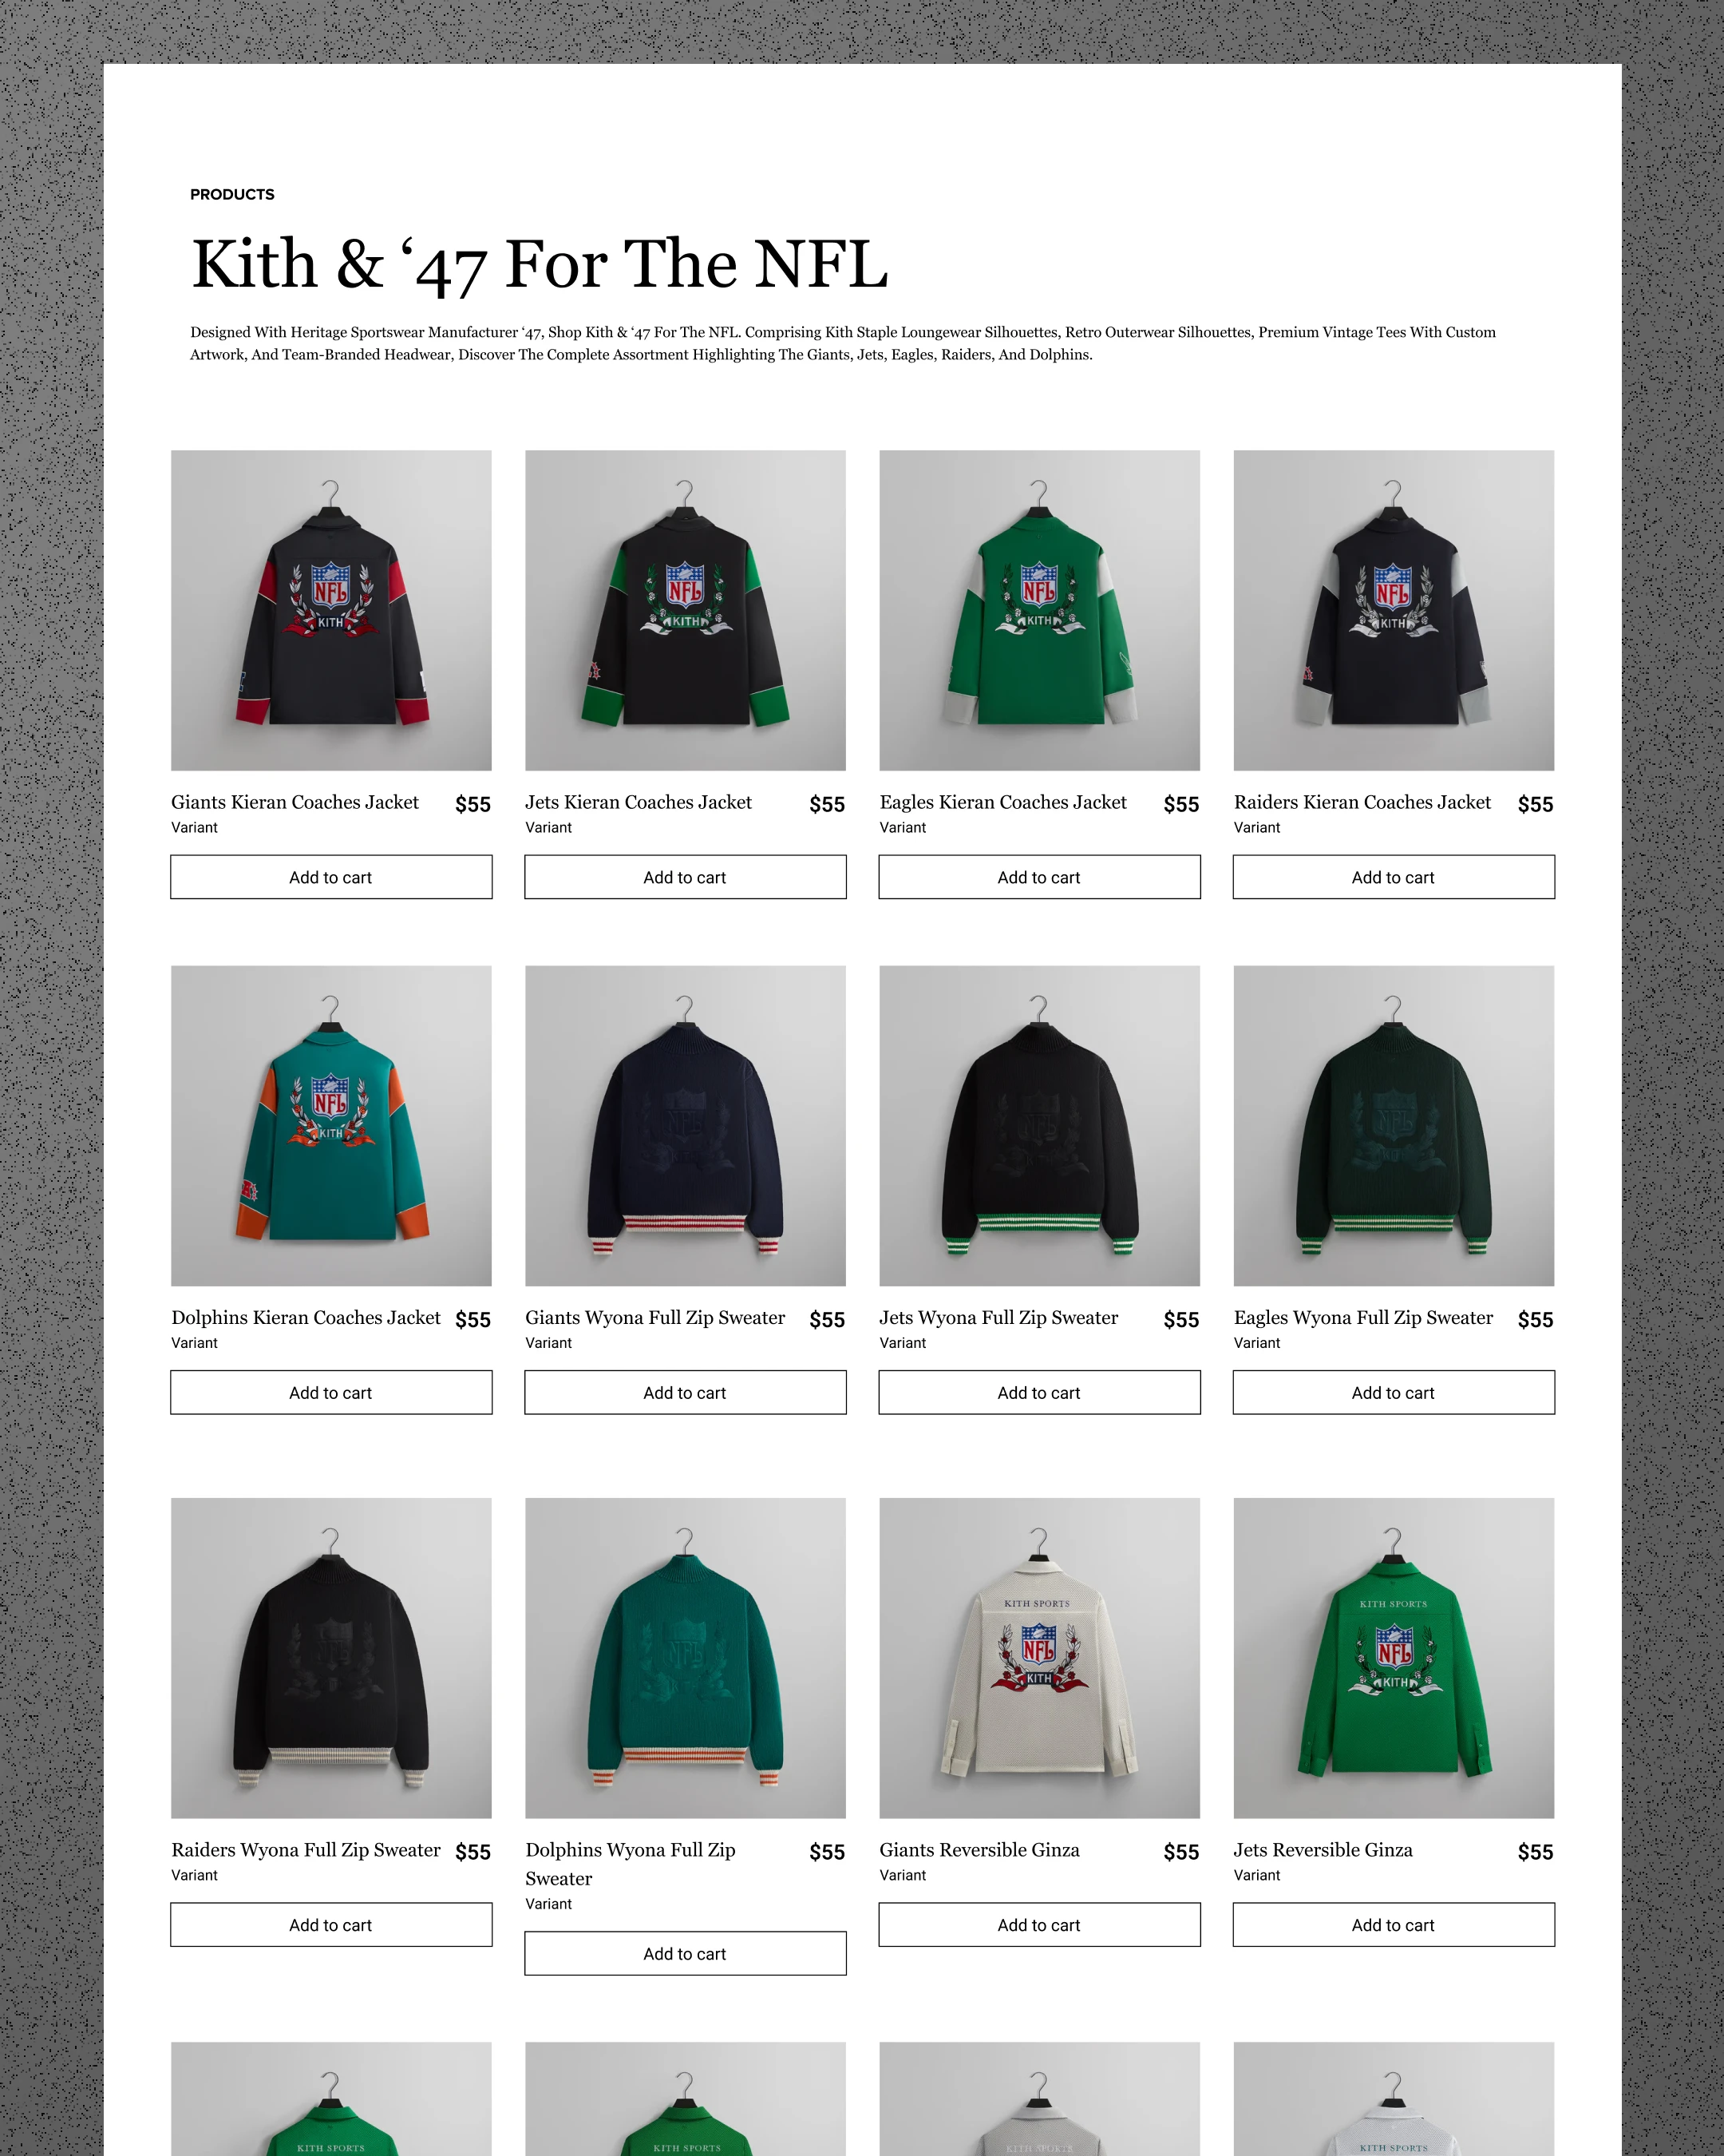This screenshot has height=2156, width=1724.
Task: Add Jets Wyona Full Zip Sweater to cart
Action: coord(1039,1392)
